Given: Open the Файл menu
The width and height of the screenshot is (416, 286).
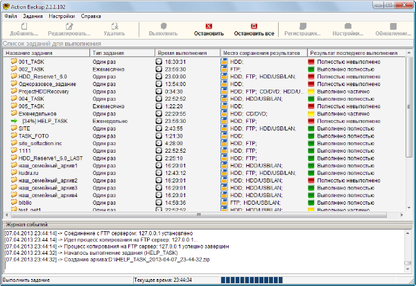Looking at the screenshot, I should [x=10, y=15].
